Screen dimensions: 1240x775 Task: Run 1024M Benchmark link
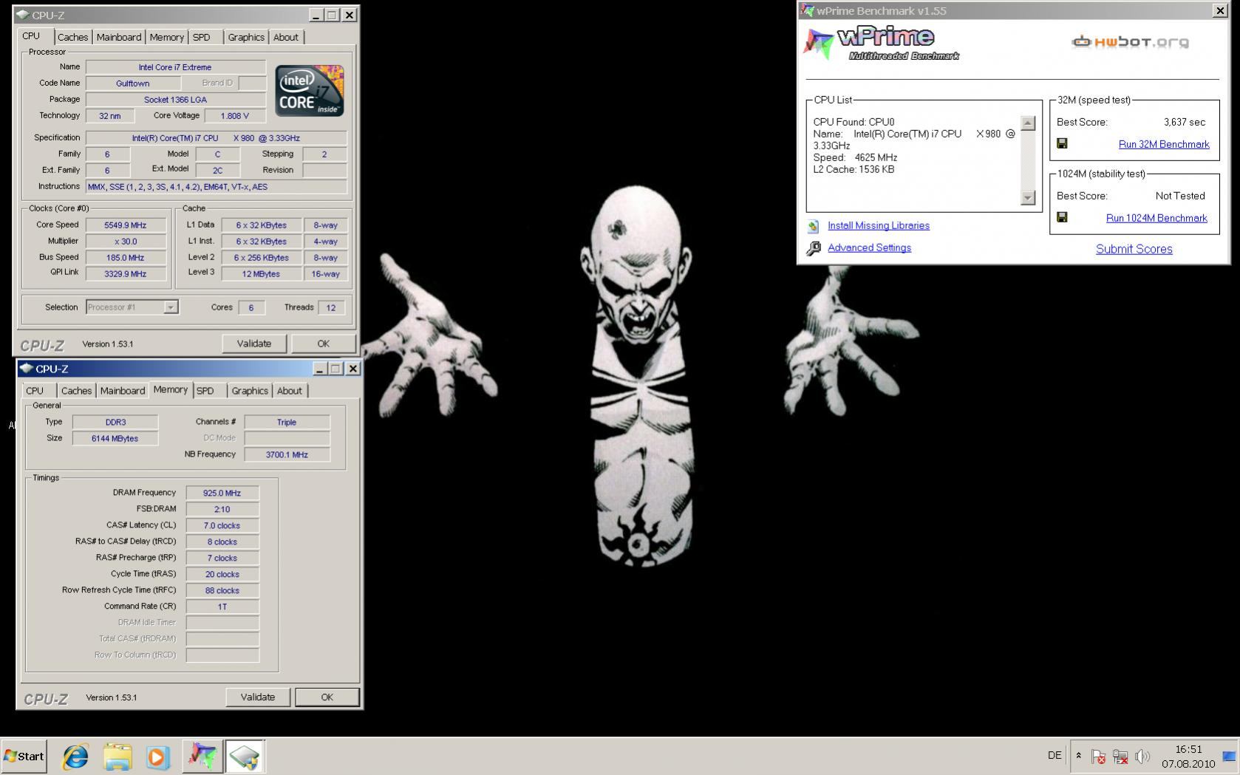(1156, 218)
